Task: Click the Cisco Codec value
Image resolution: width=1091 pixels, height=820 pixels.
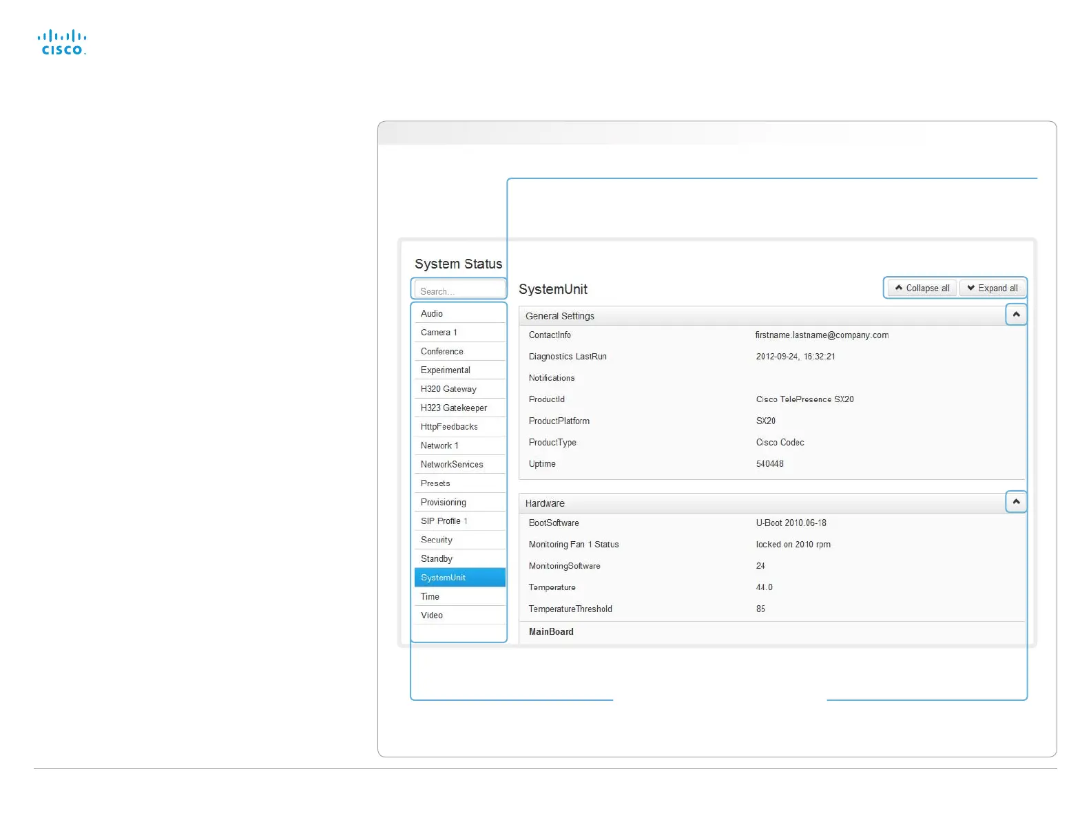Action: pyautogui.click(x=780, y=442)
